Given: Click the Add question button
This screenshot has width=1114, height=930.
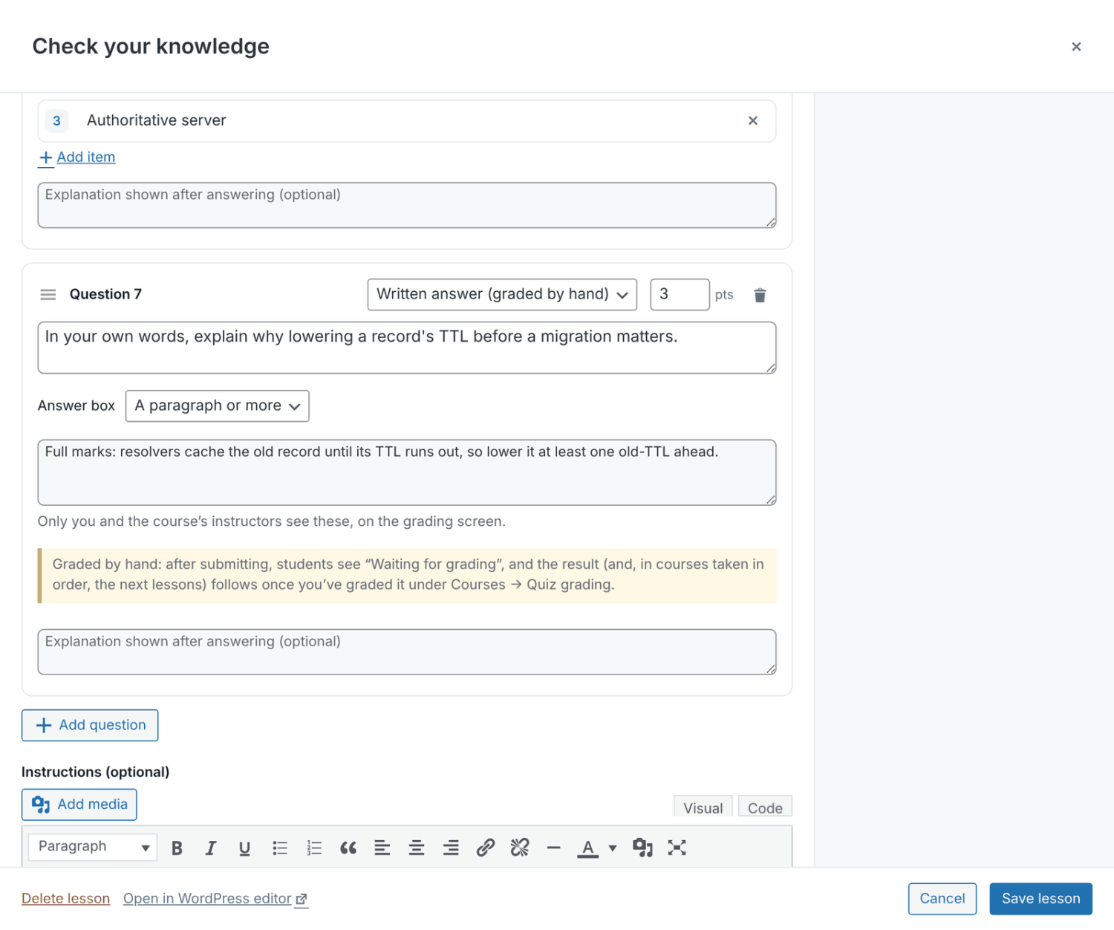Looking at the screenshot, I should (x=90, y=725).
